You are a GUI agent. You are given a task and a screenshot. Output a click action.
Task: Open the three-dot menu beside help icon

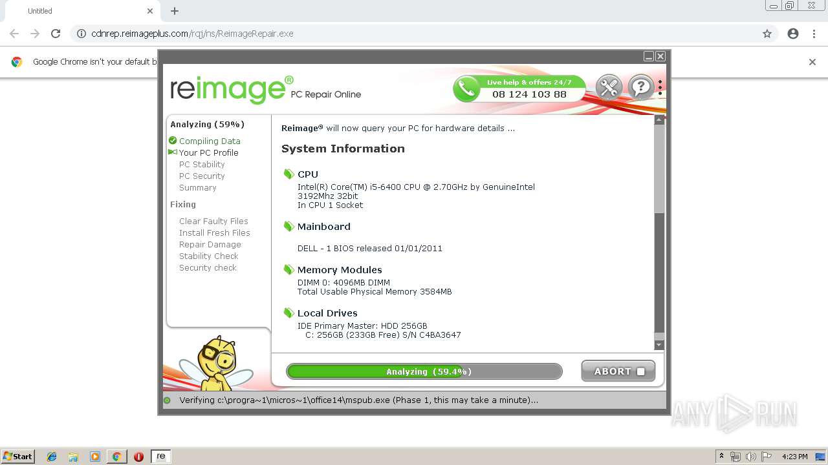(660, 87)
